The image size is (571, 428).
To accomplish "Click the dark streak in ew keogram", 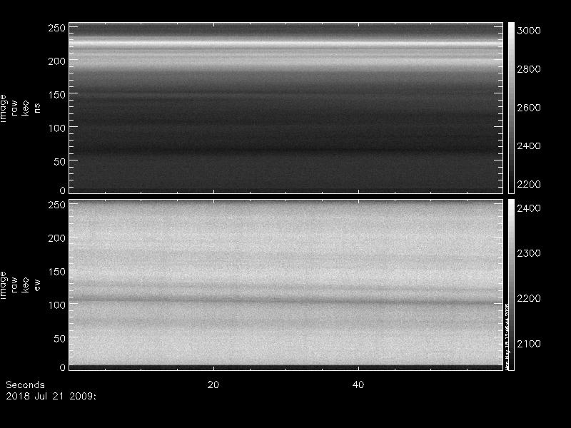I will pos(286,300).
